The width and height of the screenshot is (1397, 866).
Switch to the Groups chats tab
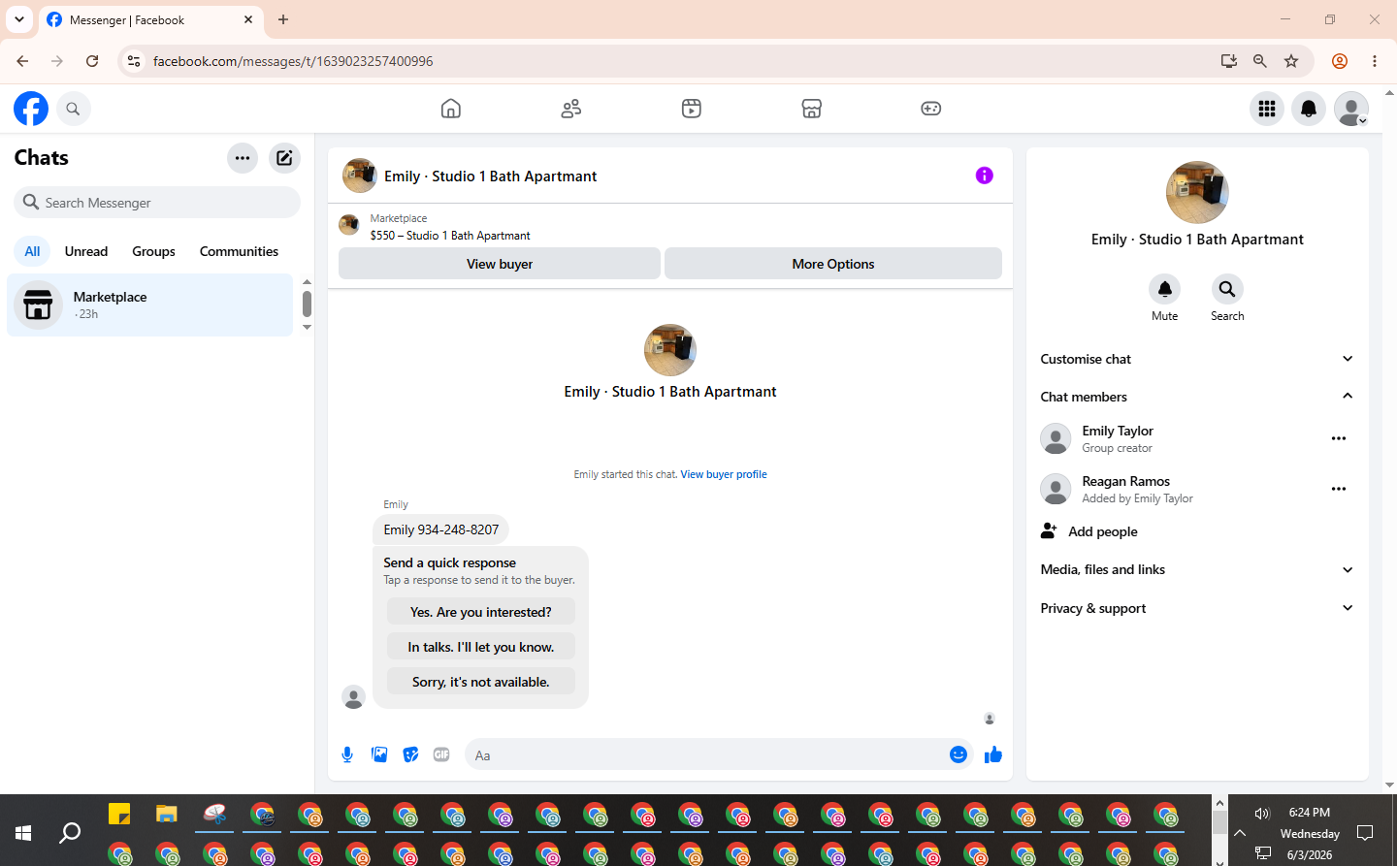[x=153, y=251]
